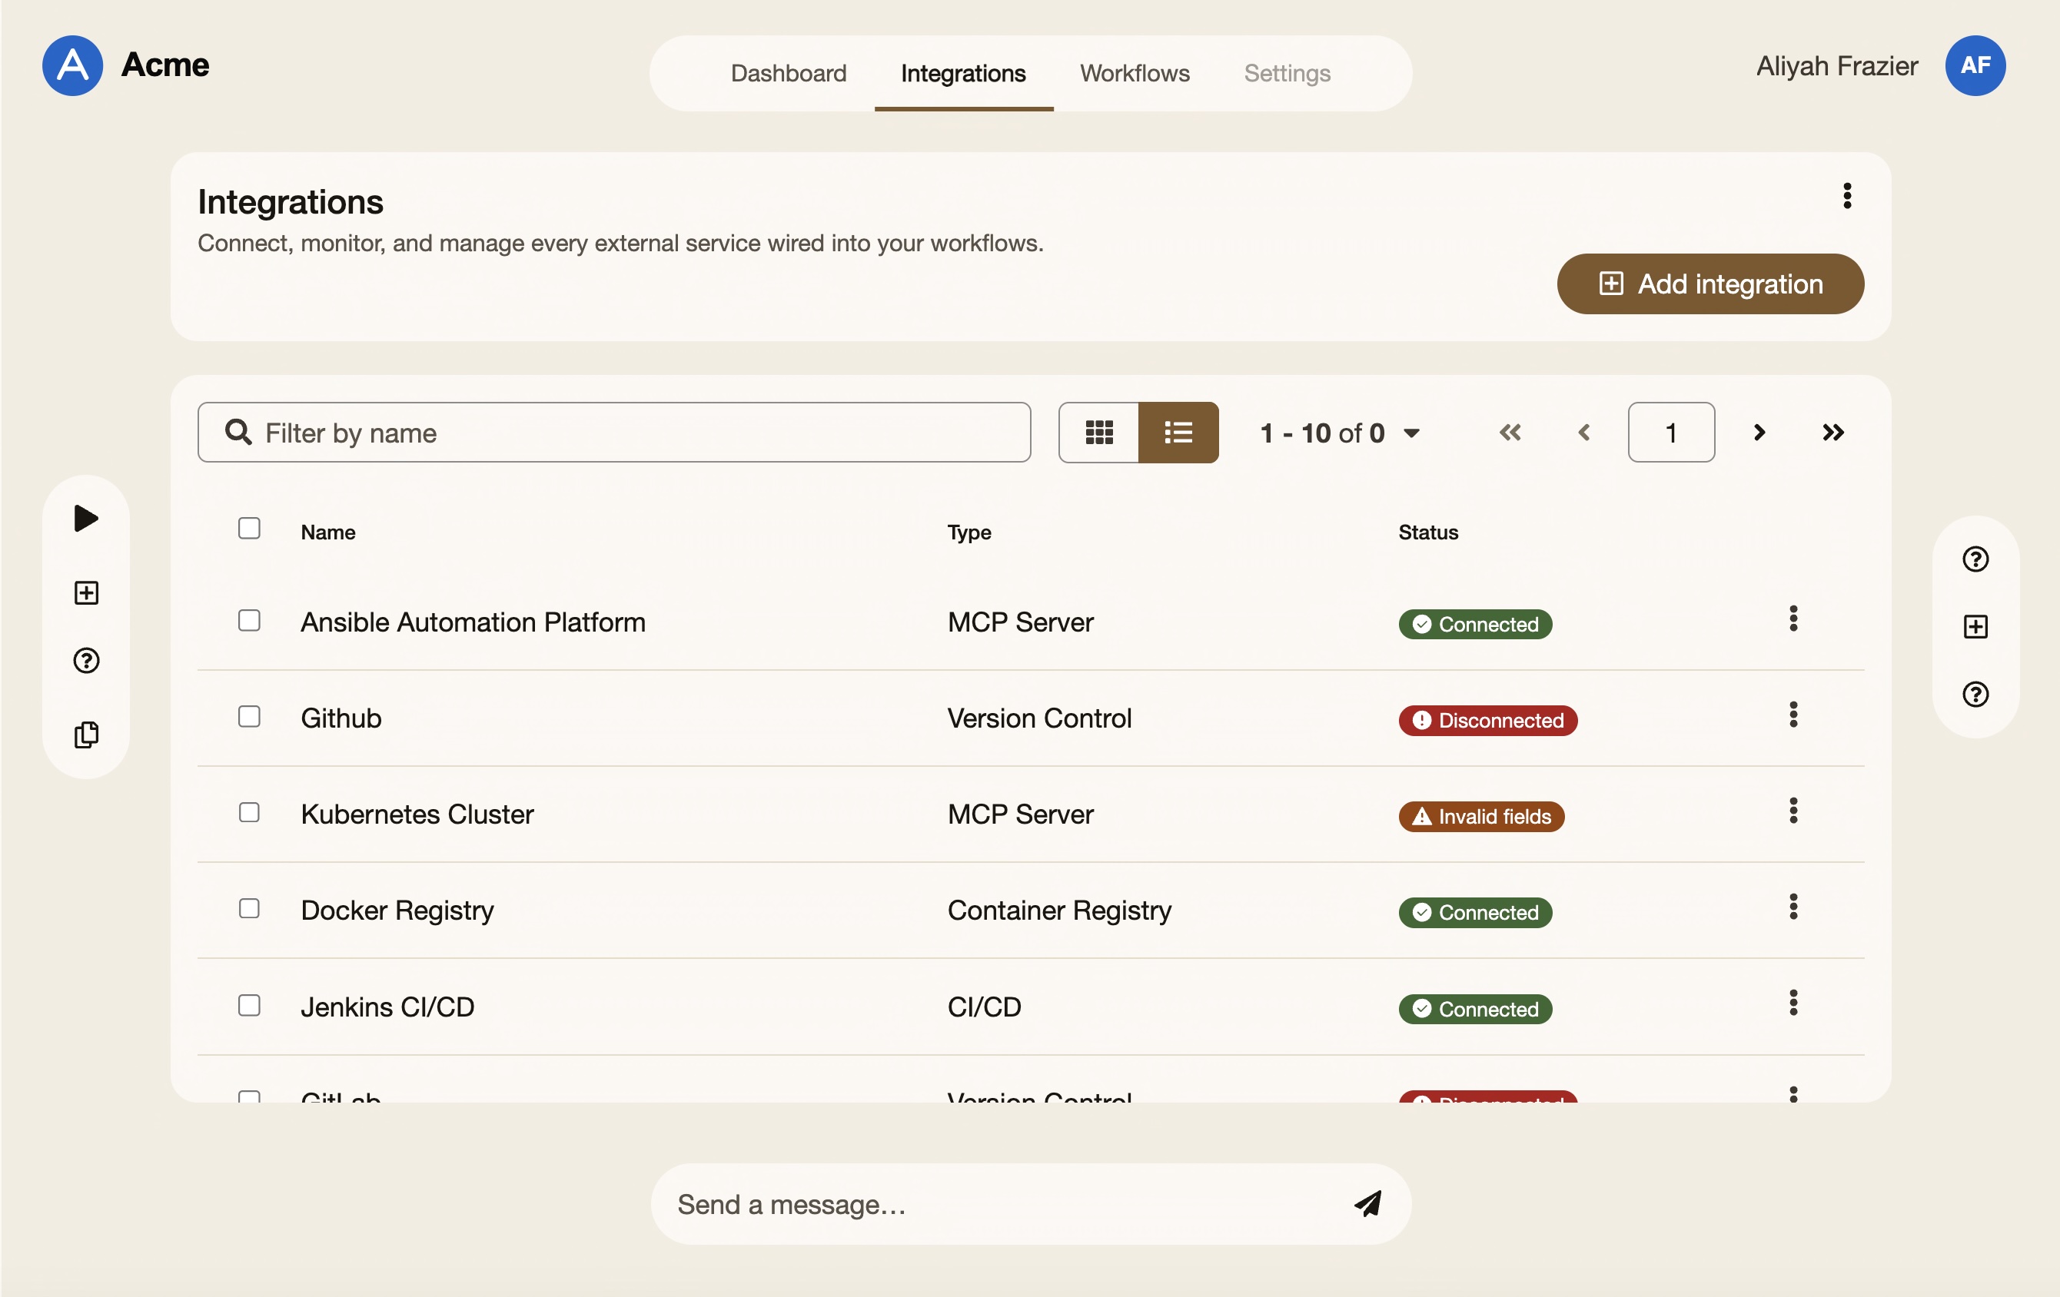This screenshot has width=2060, height=1297.
Task: Click the plus-square icon in left sidebar
Action: pyautogui.click(x=86, y=592)
